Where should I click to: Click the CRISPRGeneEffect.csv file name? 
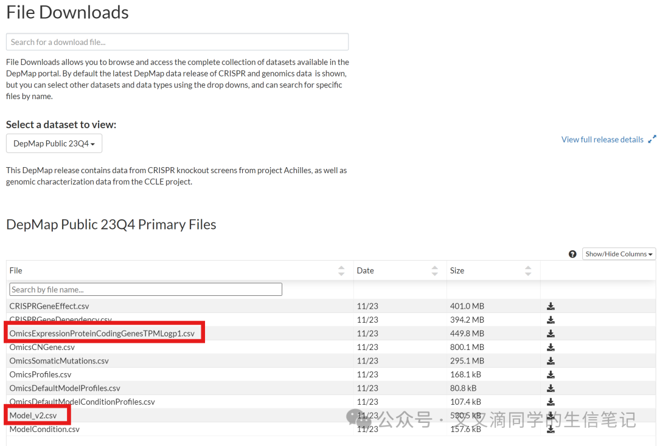49,306
